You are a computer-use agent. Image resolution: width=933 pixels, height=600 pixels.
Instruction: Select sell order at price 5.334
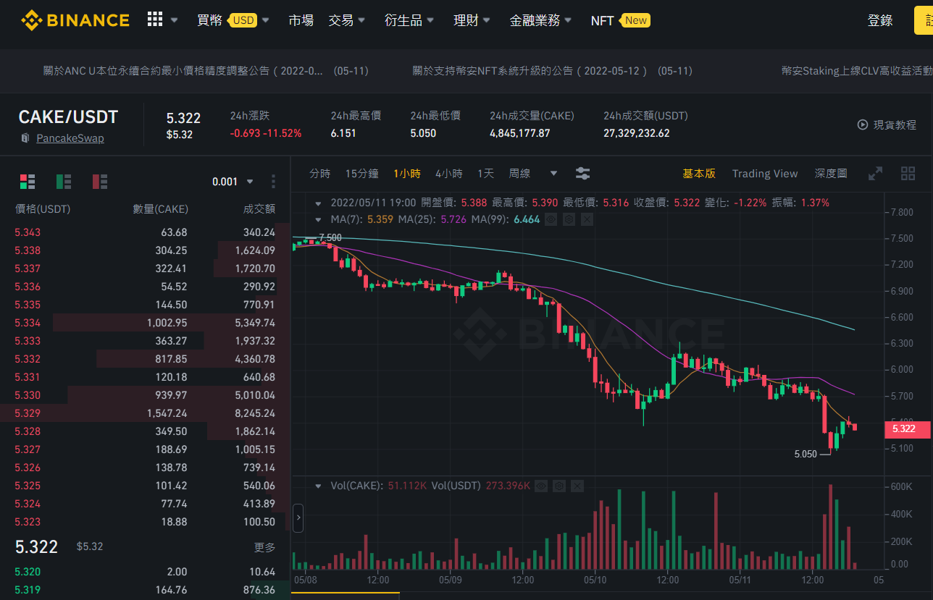(145, 323)
